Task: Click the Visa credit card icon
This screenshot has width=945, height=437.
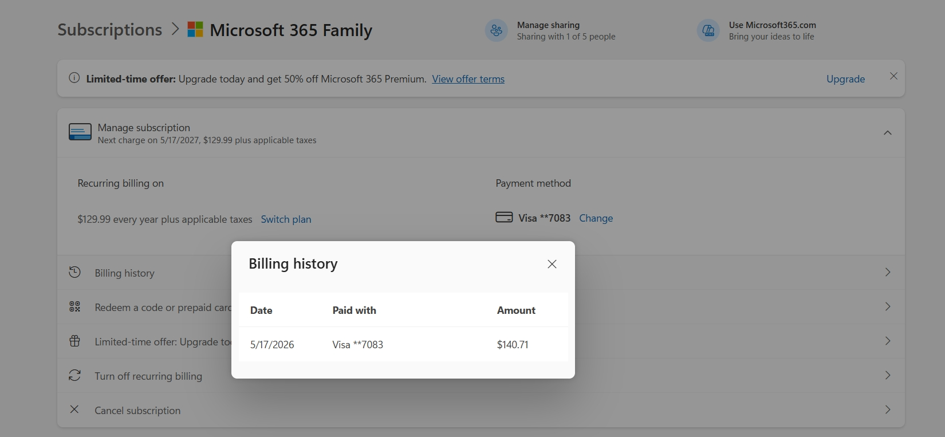Action: 504,218
